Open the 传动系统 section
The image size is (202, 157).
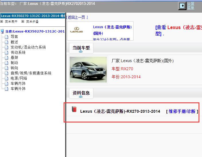pos(18,52)
